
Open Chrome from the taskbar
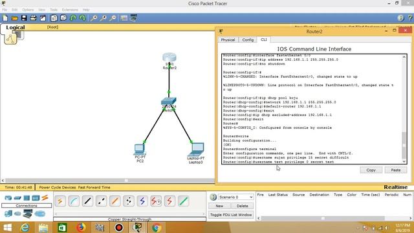157,227
